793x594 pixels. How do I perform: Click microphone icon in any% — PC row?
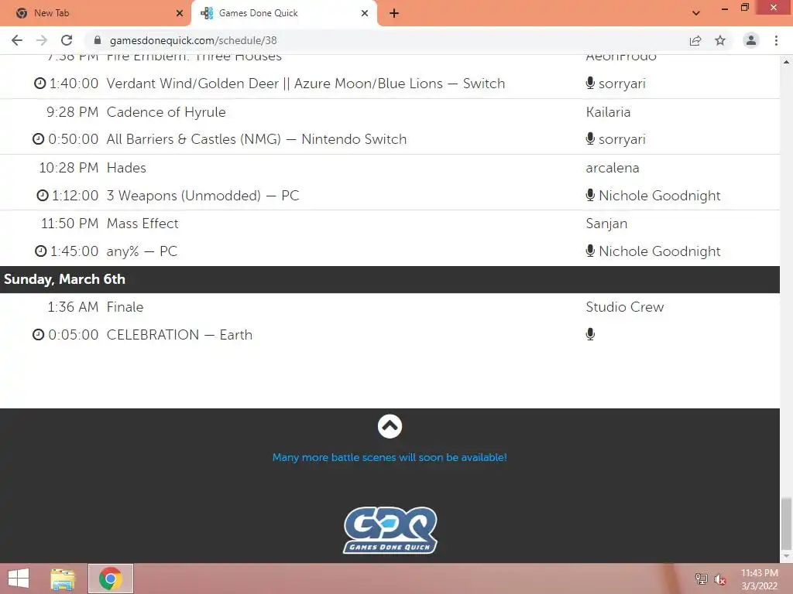click(x=589, y=251)
